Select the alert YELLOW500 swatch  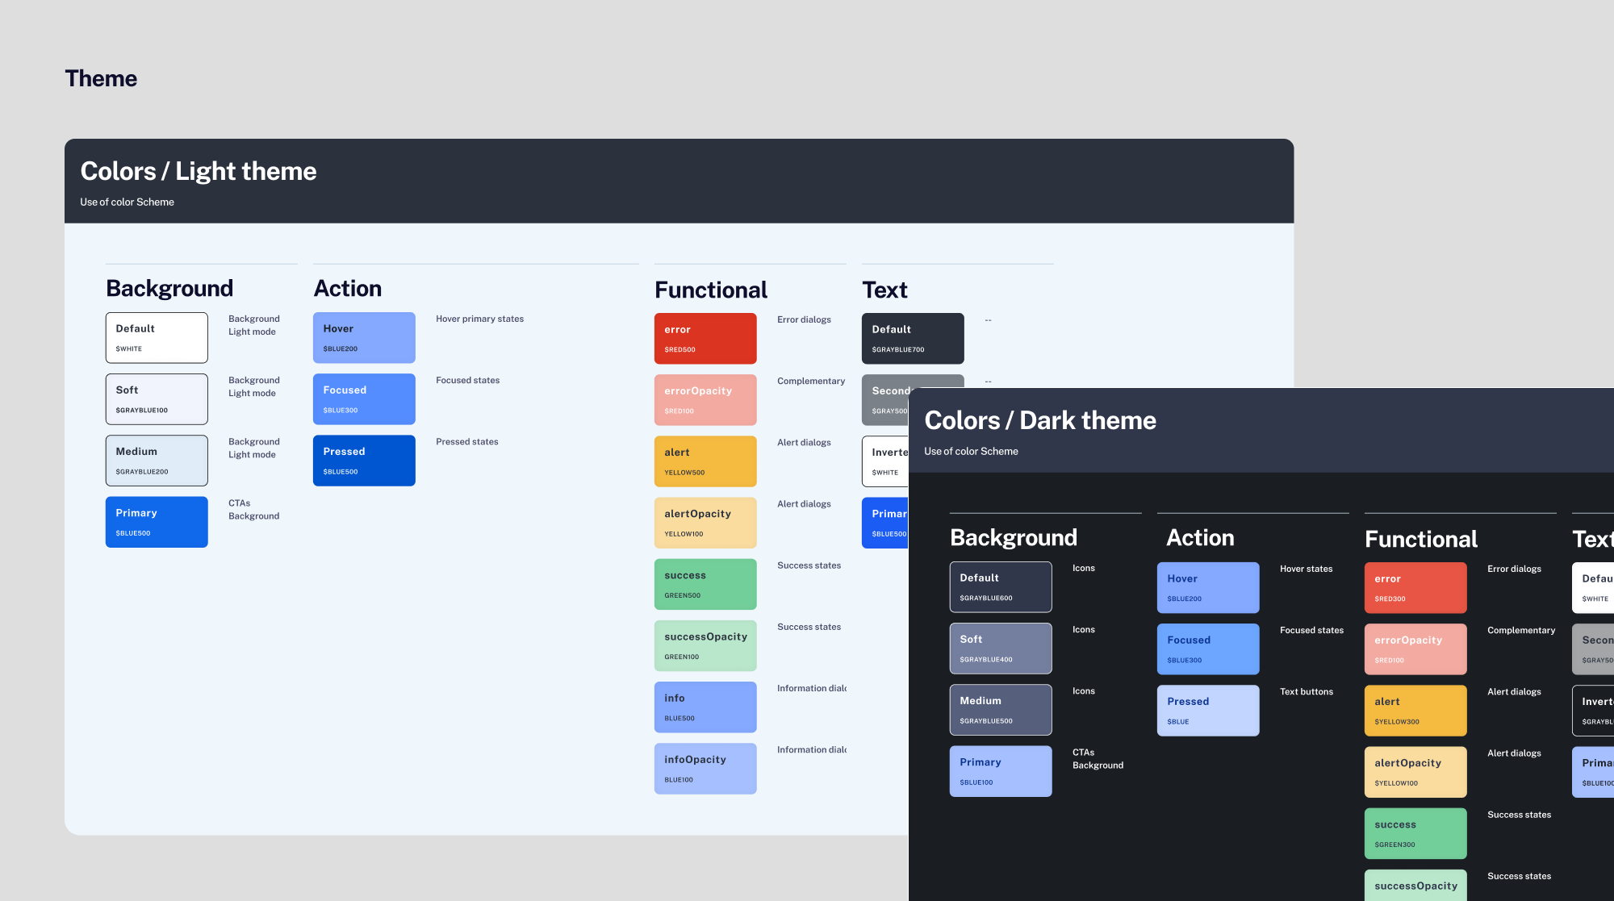705,461
